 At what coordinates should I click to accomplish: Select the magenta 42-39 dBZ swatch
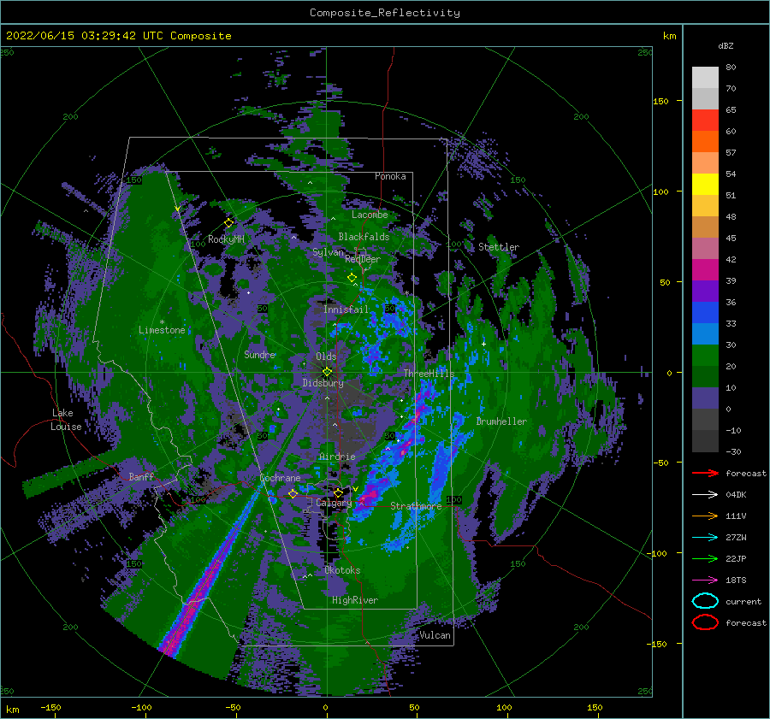tap(705, 270)
